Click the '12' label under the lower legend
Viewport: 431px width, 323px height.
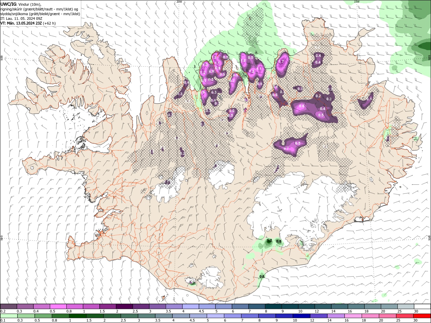[312, 321]
